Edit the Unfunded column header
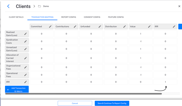 tap(100, 27)
